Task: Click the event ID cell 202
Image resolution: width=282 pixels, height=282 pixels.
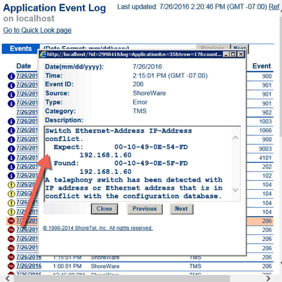Action: [267, 167]
